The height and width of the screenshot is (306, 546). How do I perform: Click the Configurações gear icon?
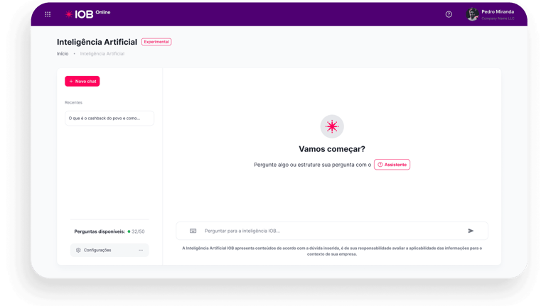pyautogui.click(x=78, y=250)
